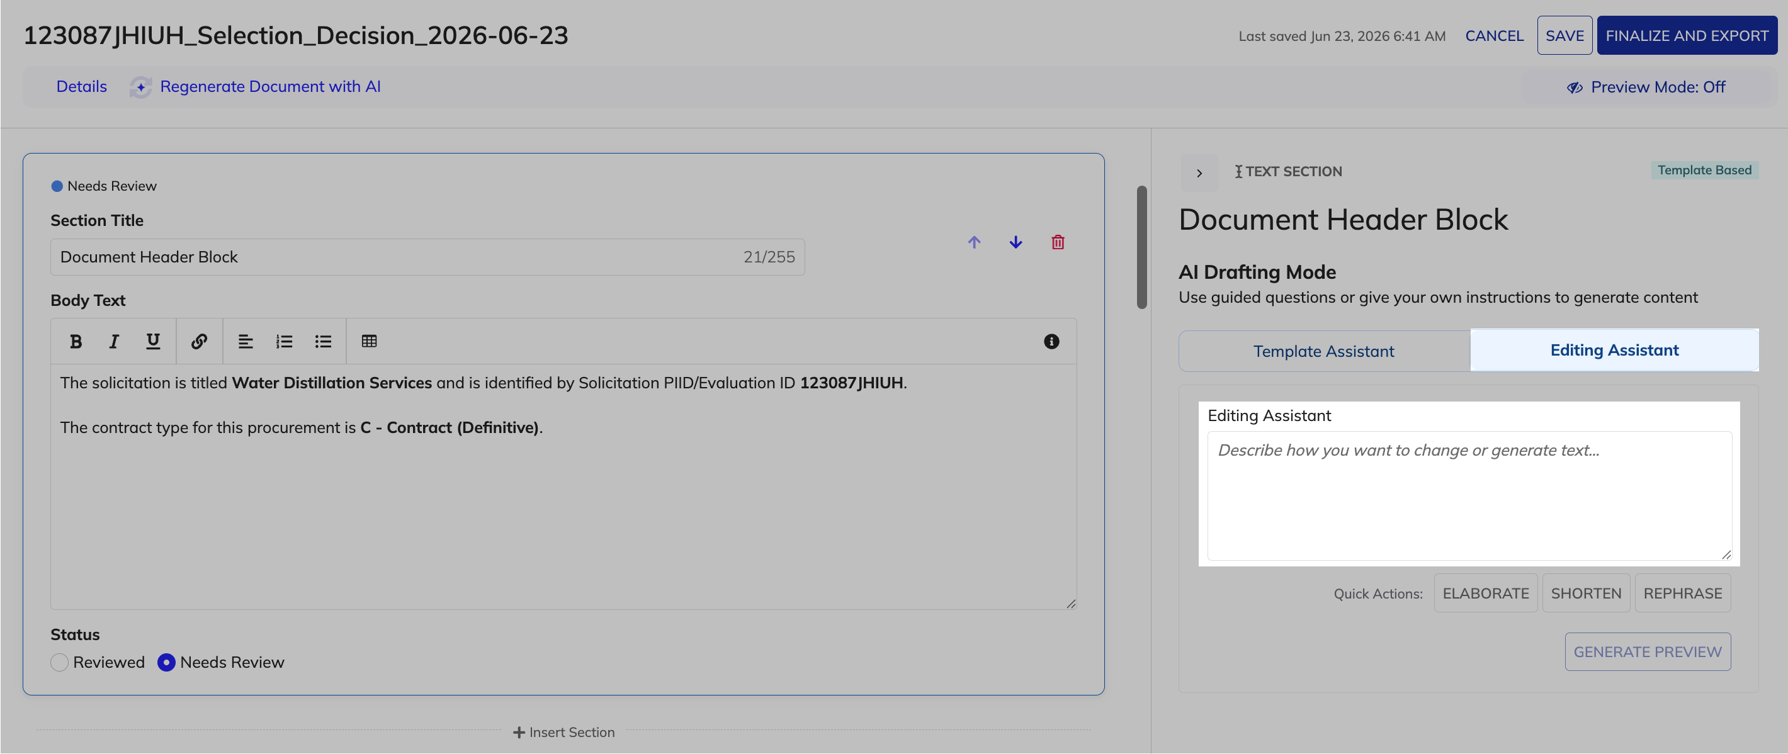Apply numbered list formatting
The image size is (1788, 754).
tap(284, 341)
